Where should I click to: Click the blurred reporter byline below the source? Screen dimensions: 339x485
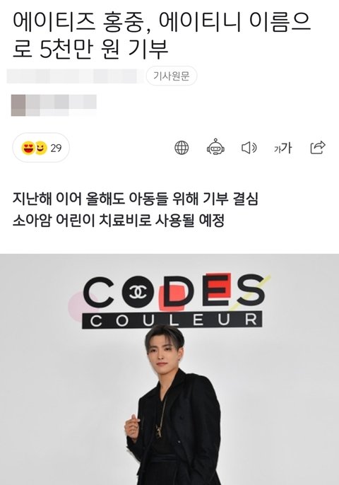(x=54, y=105)
